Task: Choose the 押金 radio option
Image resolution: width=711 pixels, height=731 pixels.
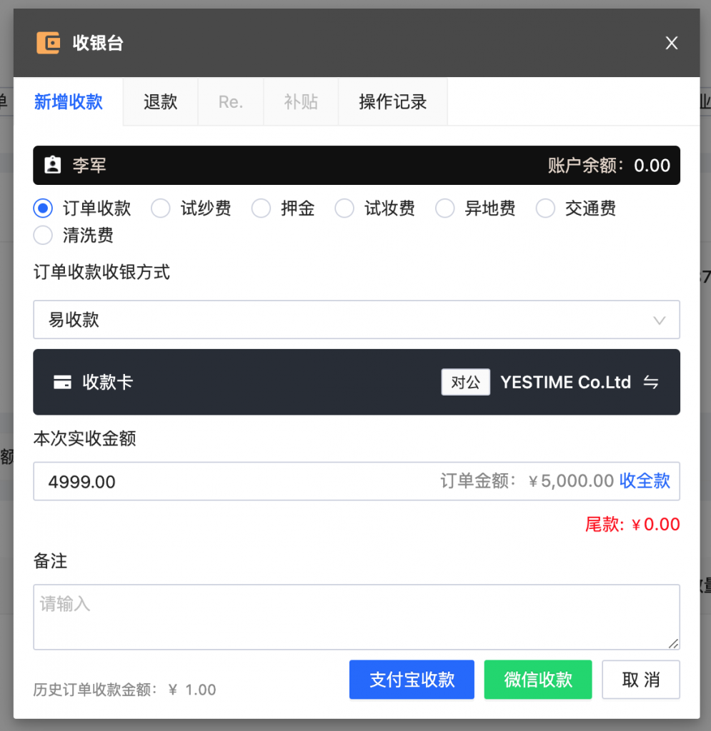Action: 262,208
